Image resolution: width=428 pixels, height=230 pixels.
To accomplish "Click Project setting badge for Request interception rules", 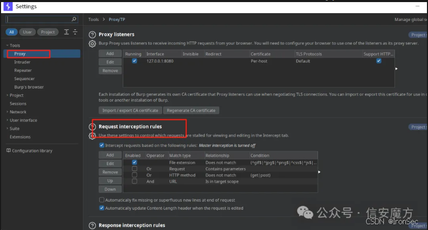I will 418,127.
